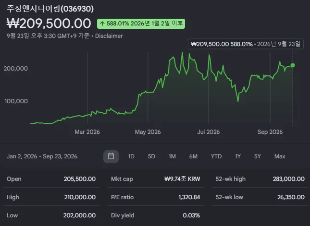Image resolution: width=310 pixels, height=226 pixels.
Task: Click the Open value 205,500.00
Action: tap(80, 179)
